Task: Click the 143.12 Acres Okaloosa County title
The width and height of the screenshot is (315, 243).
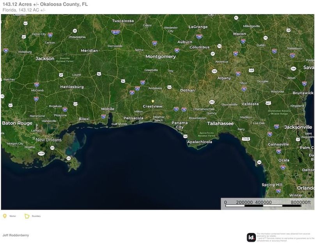Action: pyautogui.click(x=45, y=4)
